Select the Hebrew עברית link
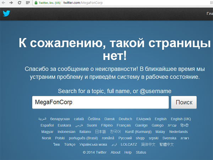The image size is (213, 160). [172, 126]
